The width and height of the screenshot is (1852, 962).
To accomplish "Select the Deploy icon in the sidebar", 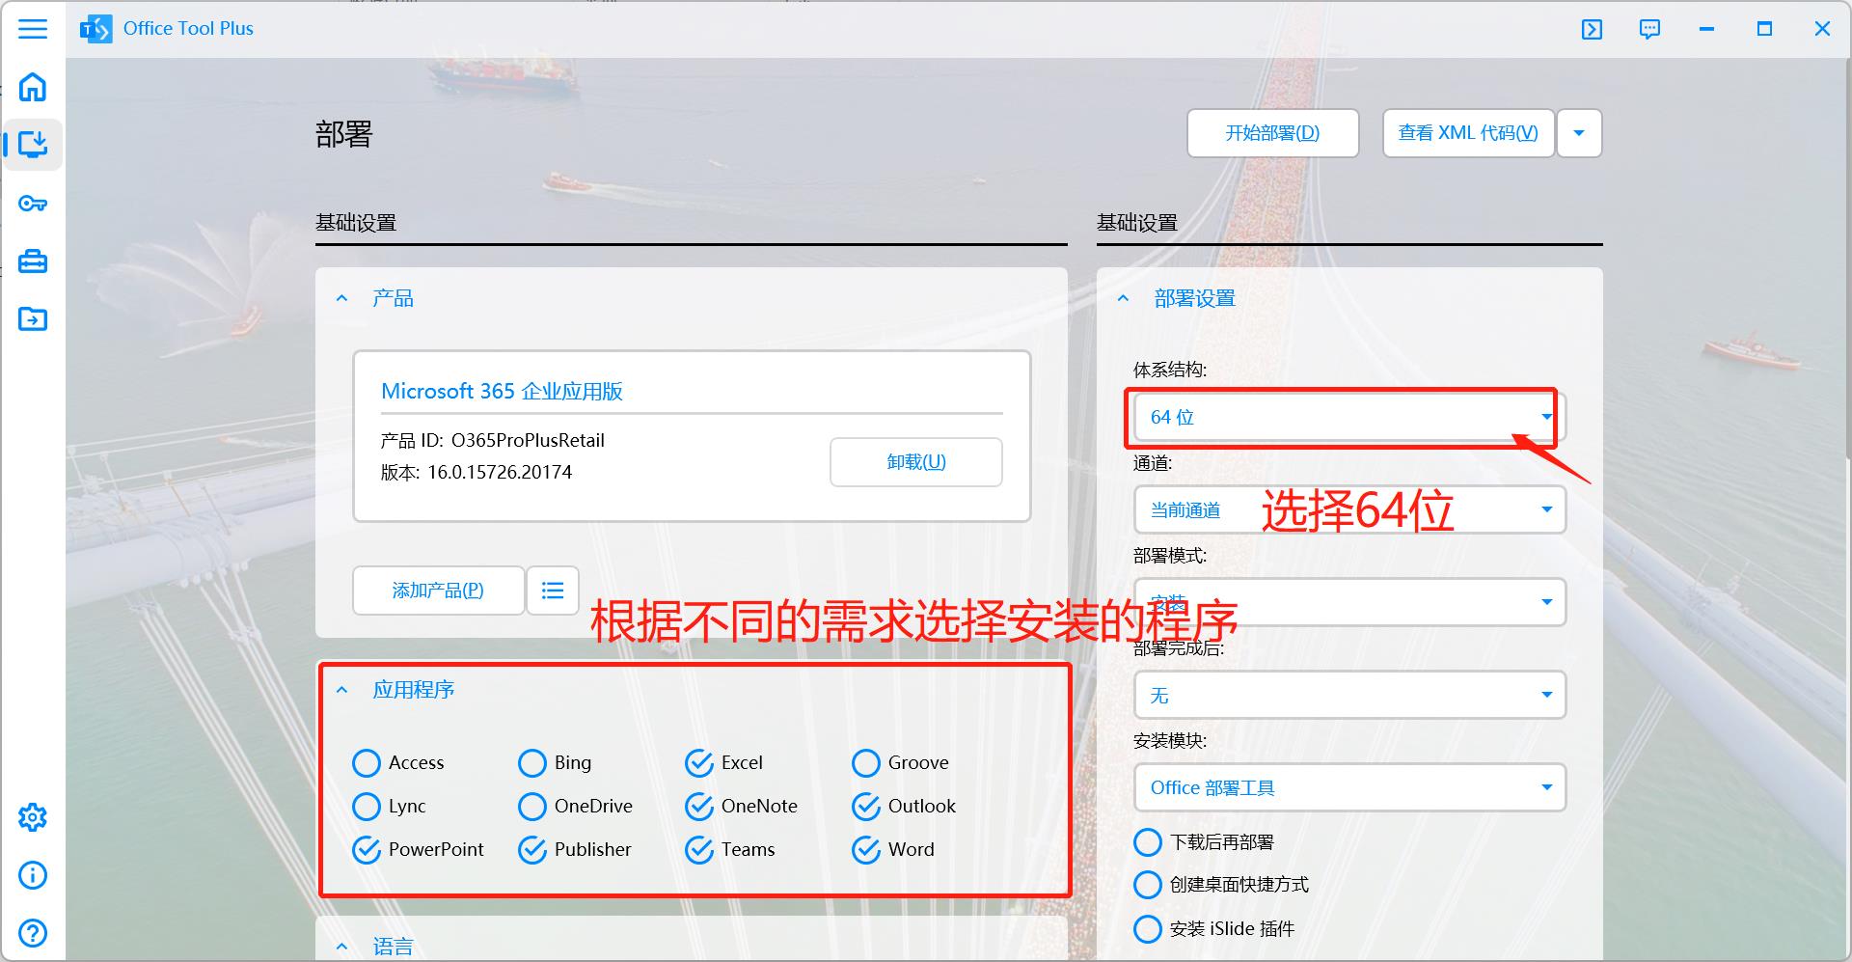I will click(33, 144).
